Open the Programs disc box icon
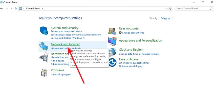The height and width of the screenshot is (110, 215). (x=44, y=72)
